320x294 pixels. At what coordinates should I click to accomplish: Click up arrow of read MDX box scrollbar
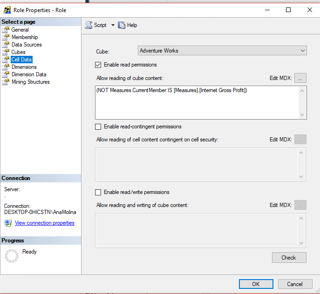click(302, 91)
